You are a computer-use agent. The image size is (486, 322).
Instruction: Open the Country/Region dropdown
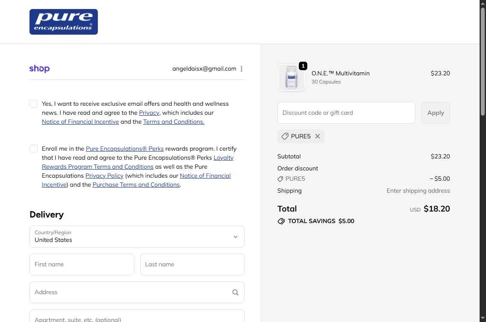click(137, 237)
